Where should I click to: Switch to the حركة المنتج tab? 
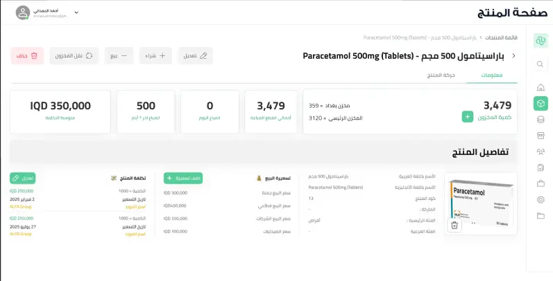[x=441, y=75]
